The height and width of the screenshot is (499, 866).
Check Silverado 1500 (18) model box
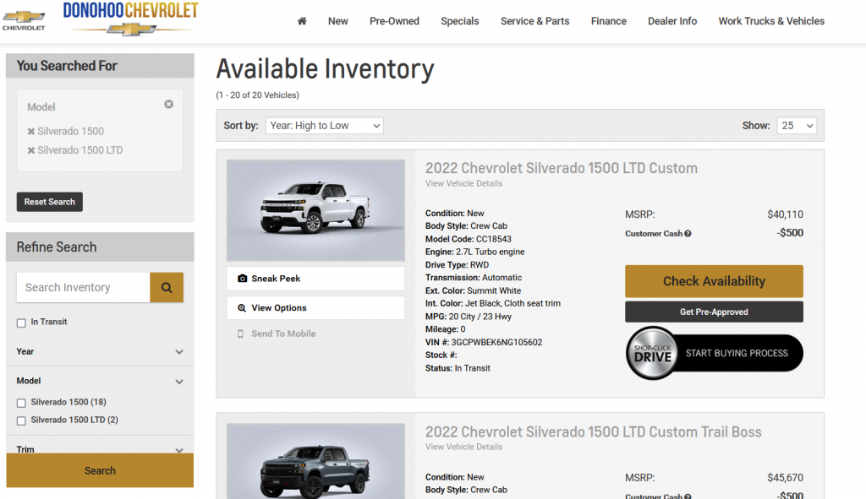click(x=21, y=403)
